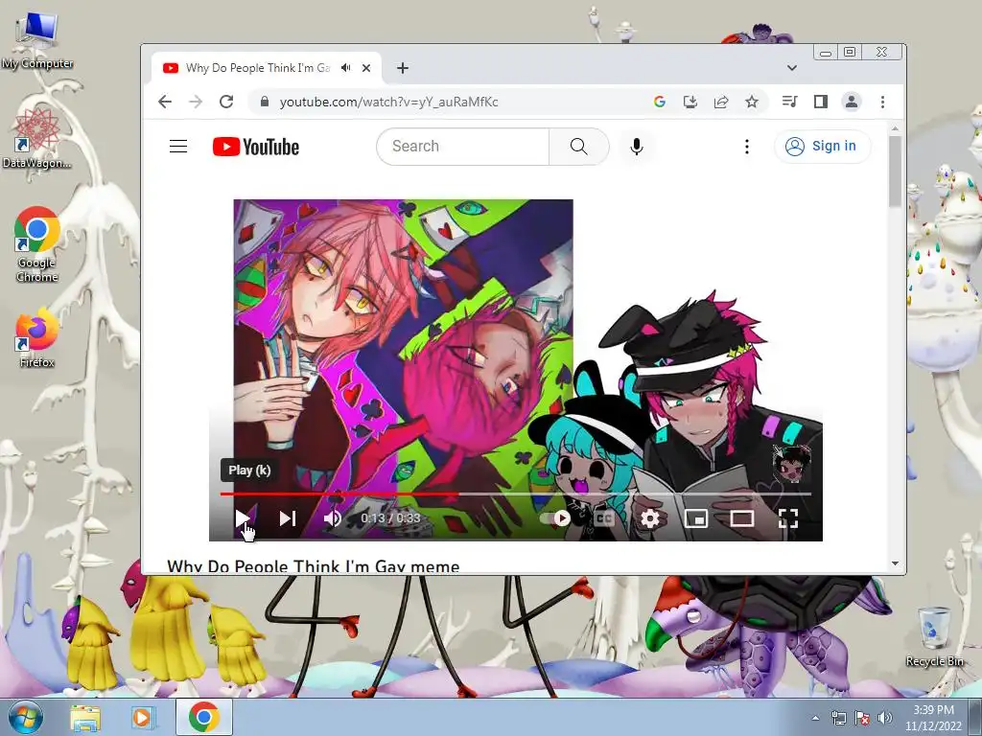Open the YouTube guide hamburger menu
The height and width of the screenshot is (736, 982).
(x=178, y=147)
